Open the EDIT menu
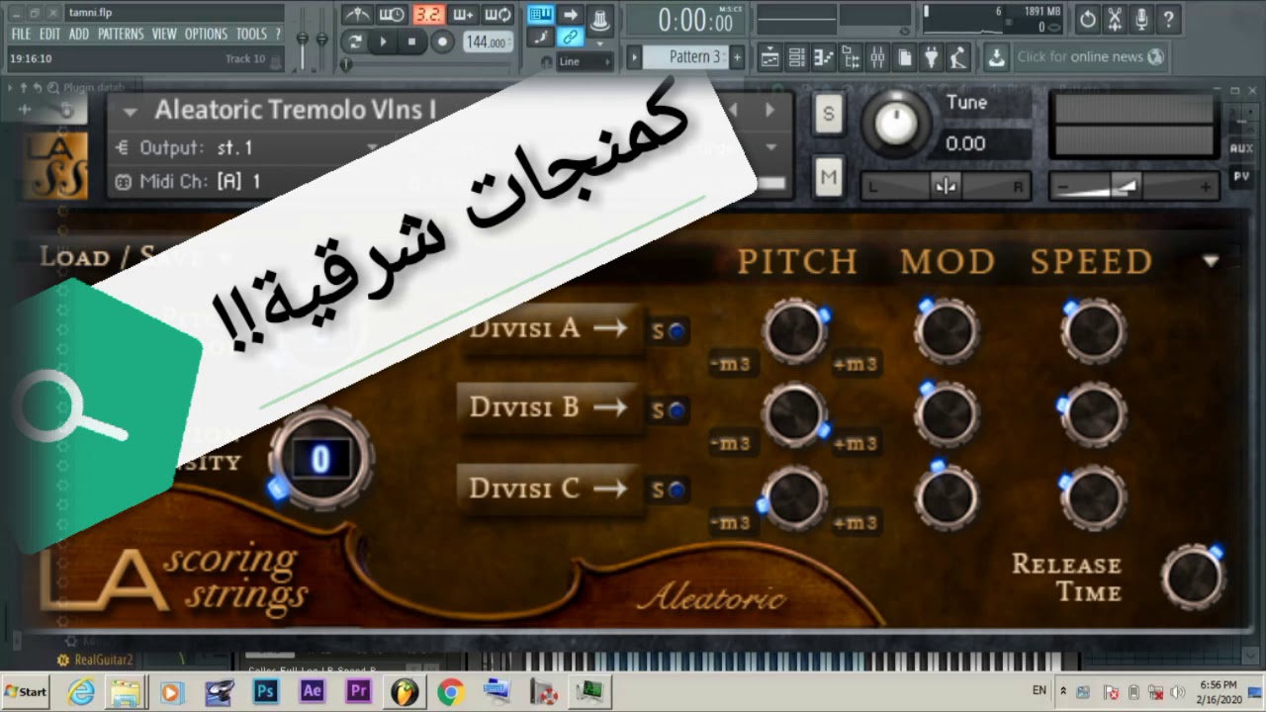 [50, 34]
